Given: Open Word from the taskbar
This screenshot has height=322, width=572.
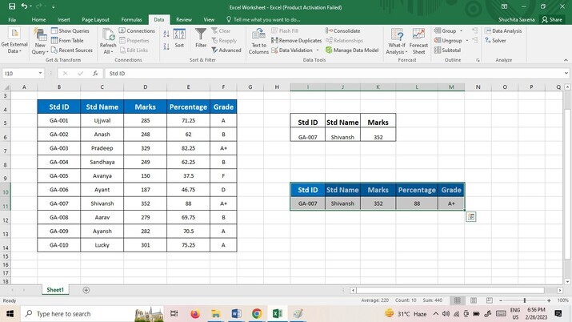Looking at the screenshot, I should pos(236,314).
